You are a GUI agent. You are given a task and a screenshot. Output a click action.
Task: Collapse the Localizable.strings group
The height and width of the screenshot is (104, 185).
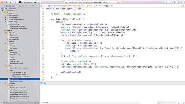[6, 24]
